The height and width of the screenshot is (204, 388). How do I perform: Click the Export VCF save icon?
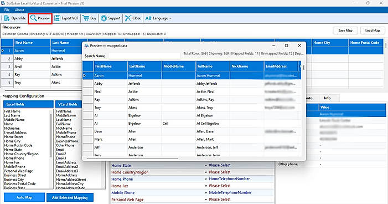pyautogui.click(x=57, y=18)
